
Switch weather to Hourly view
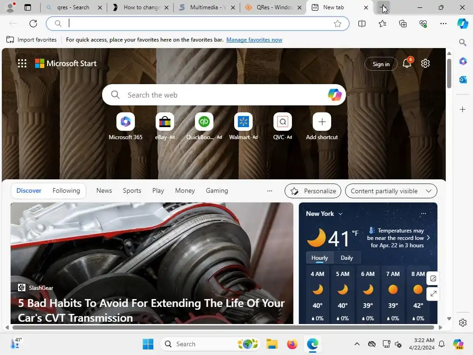click(x=320, y=258)
